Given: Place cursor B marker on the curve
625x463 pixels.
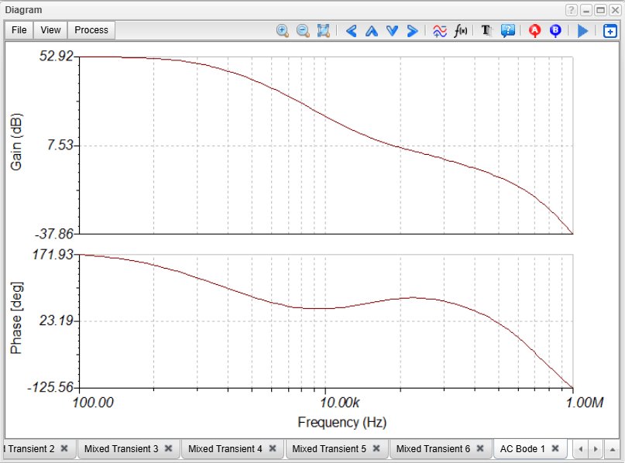Looking at the screenshot, I should [555, 31].
